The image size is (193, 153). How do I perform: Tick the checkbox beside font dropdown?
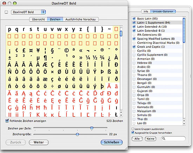6,12
